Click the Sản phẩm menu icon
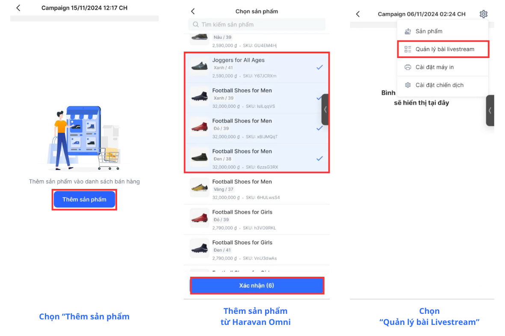 (408, 31)
